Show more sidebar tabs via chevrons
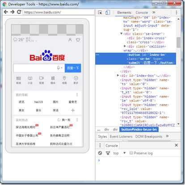This screenshot has width=185, height=185. [x=167, y=136]
